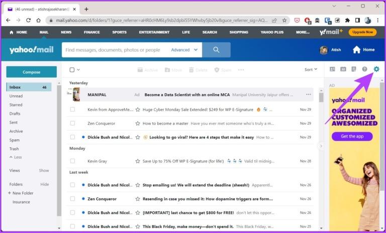Open the Chrome three-dot menu
386x233 pixels.
point(377,21)
